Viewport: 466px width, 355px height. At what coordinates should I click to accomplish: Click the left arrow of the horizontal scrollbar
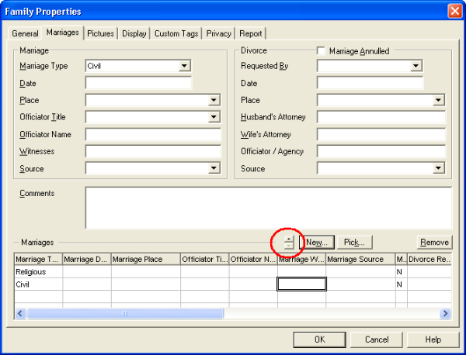pos(20,313)
